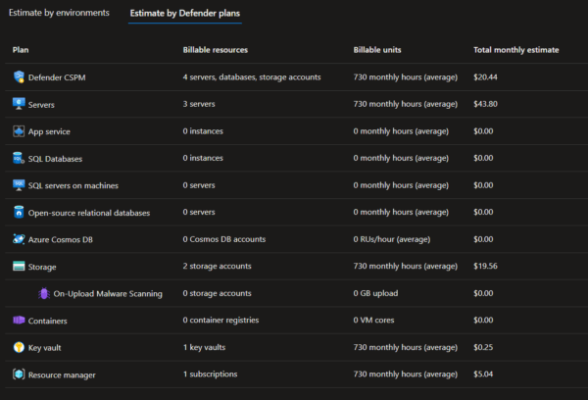588x400 pixels.
Task: Click the Billable resources column header
Action: click(x=216, y=50)
